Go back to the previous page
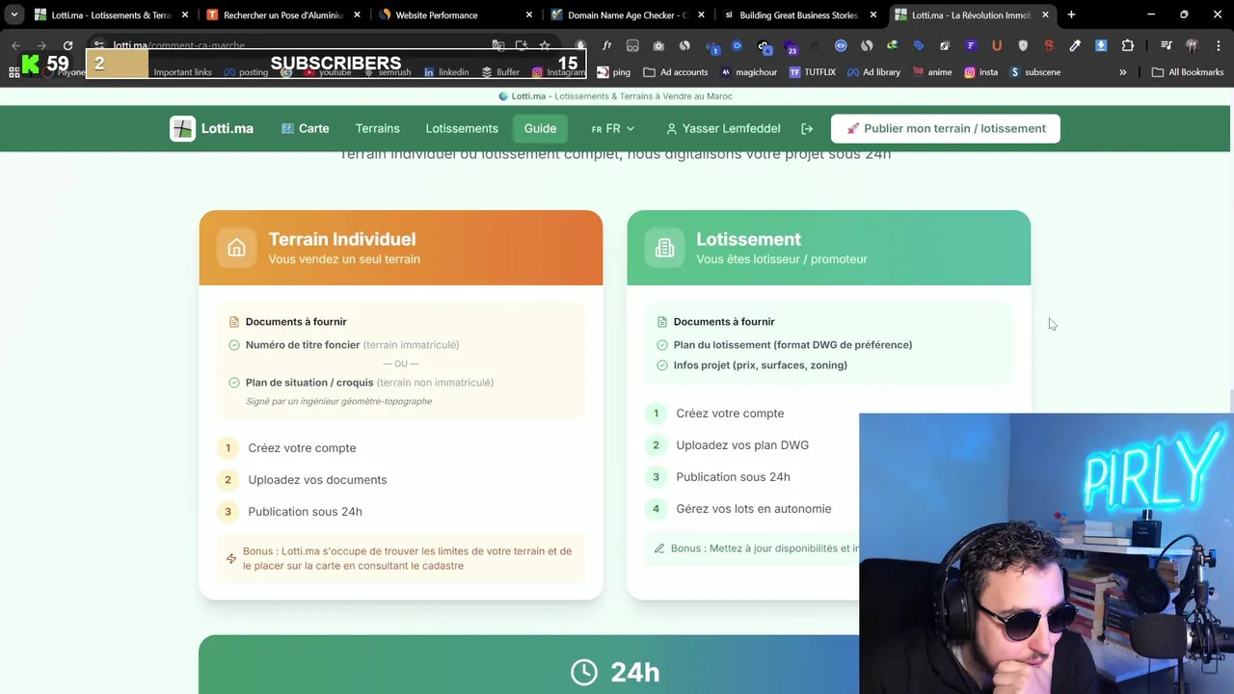1234x694 pixels. click(x=16, y=45)
